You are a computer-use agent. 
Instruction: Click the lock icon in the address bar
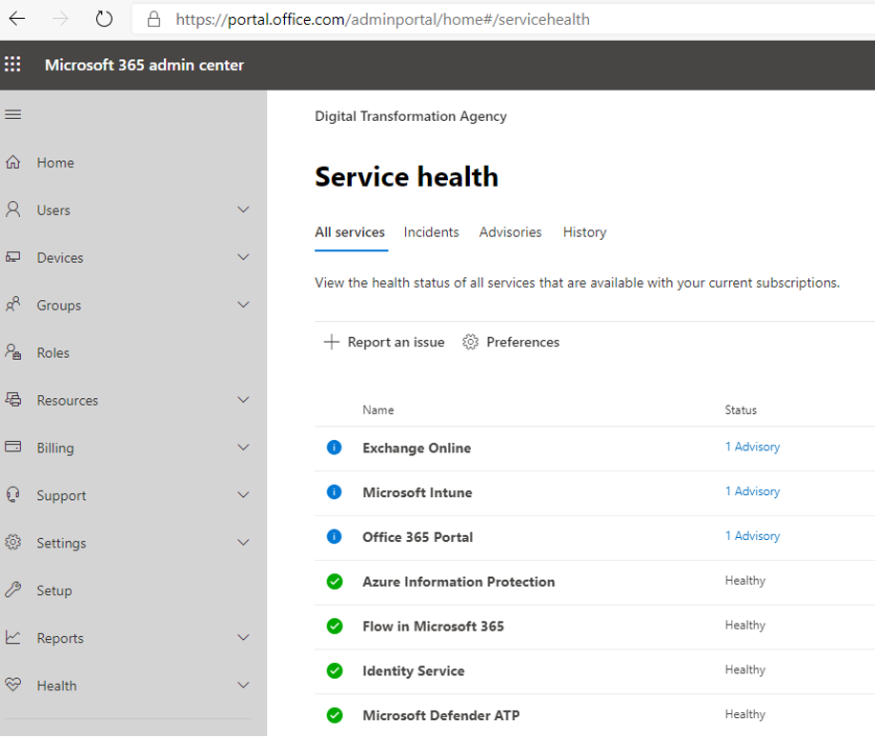[153, 19]
